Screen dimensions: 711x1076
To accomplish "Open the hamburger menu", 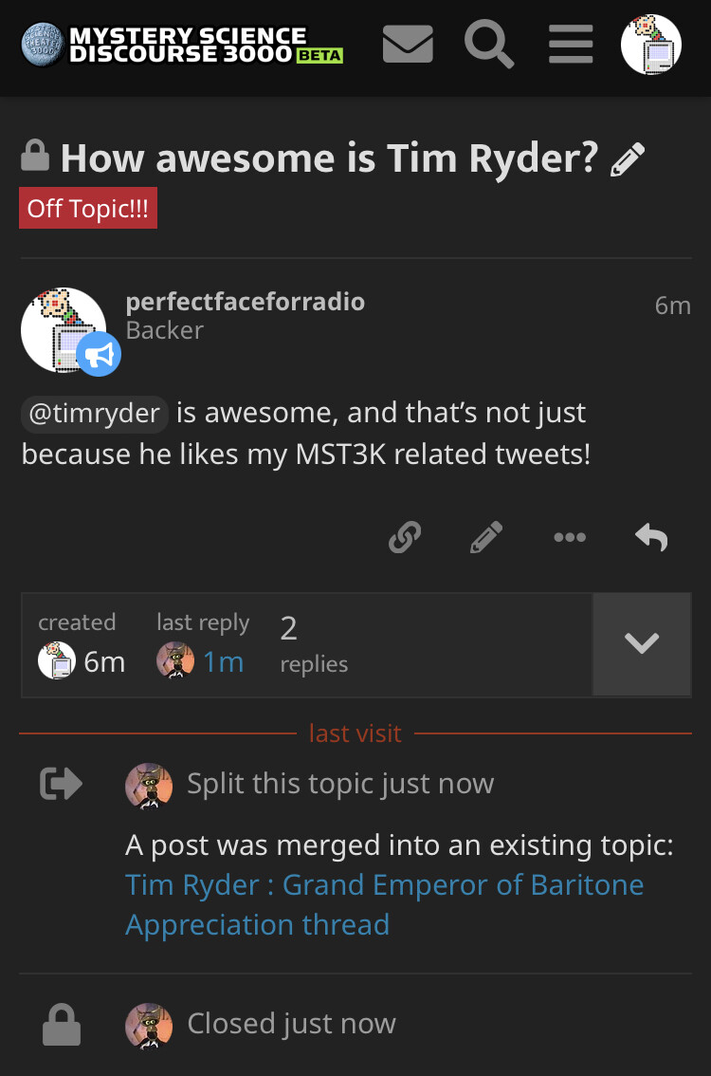I will 571,44.
